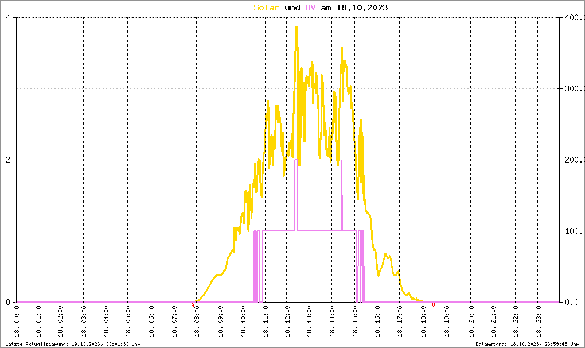
Task: Click the time axis label '18. 03:00'
Action: point(84,321)
